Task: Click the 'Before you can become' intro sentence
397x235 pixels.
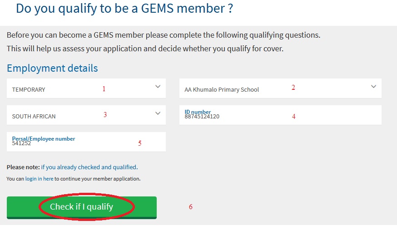Action: 164,35
